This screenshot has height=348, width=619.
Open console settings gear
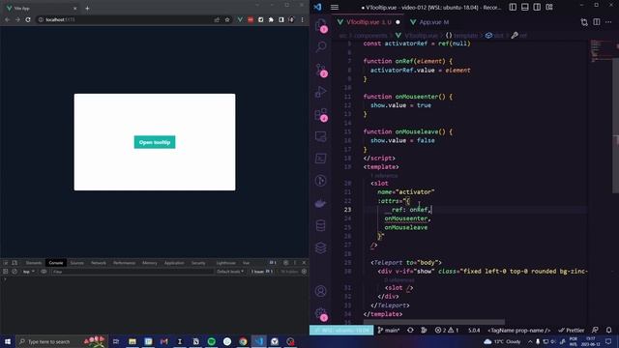pos(304,272)
